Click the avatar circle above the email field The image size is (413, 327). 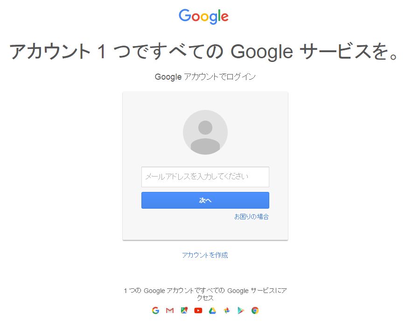[205, 132]
